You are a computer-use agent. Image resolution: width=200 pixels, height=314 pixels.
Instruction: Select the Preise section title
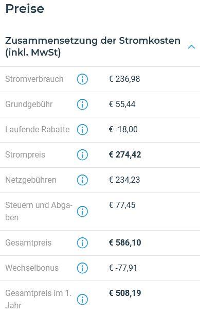coord(25,9)
